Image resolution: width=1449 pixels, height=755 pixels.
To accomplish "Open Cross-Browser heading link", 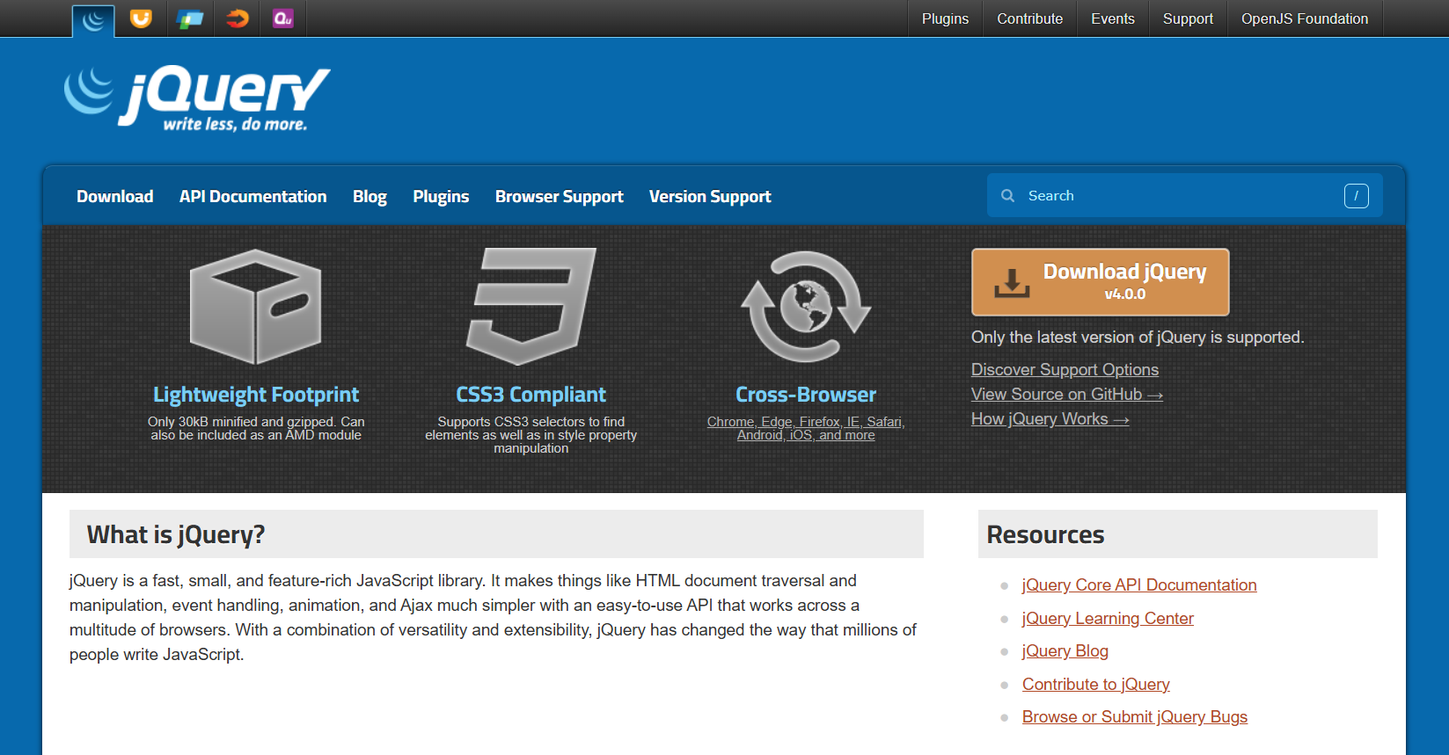I will (806, 395).
